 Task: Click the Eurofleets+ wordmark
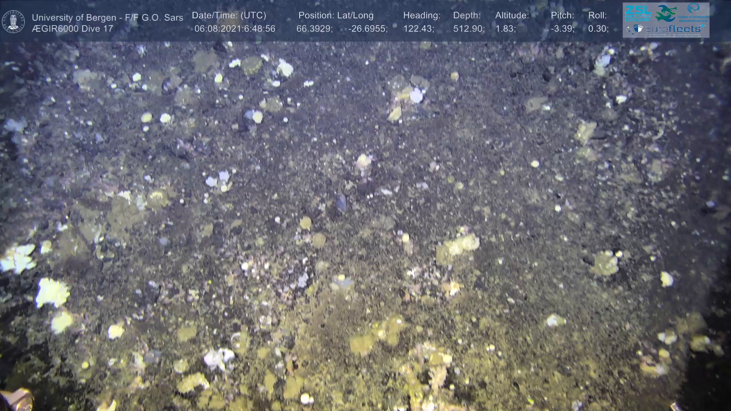675,29
